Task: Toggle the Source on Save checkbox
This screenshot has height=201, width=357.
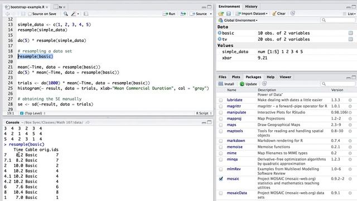Action: [30, 14]
